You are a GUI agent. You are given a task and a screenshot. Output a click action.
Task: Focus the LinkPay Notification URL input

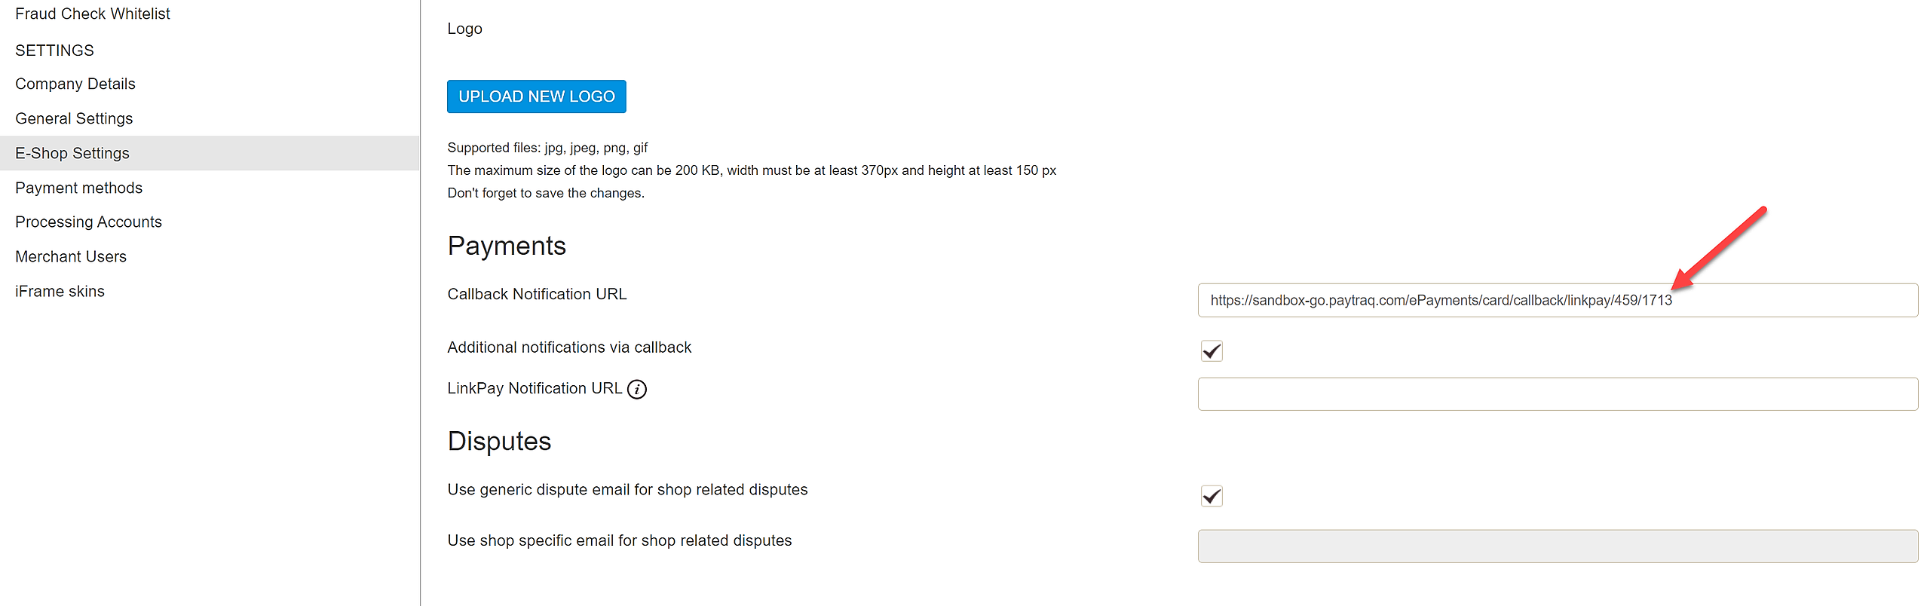1557,394
